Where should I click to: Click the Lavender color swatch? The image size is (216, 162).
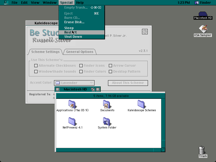(58, 83)
